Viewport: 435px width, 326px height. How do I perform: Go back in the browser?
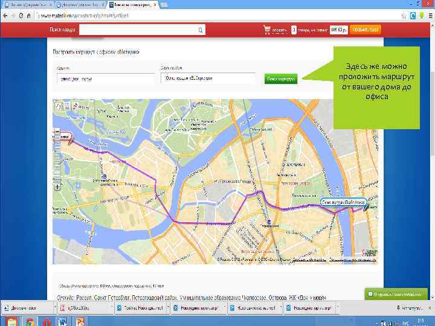coord(5,16)
